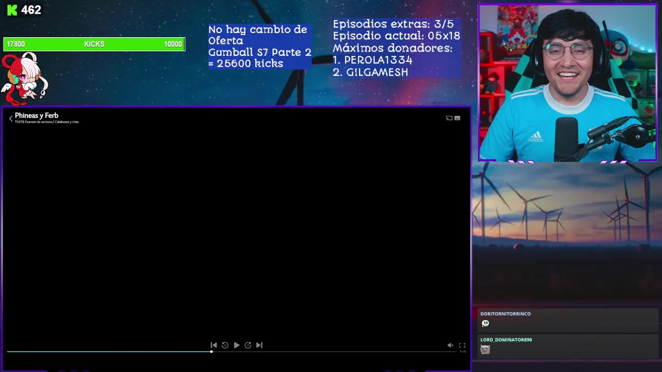Click the video progress bar handle
662x372 pixels.
[x=211, y=352]
